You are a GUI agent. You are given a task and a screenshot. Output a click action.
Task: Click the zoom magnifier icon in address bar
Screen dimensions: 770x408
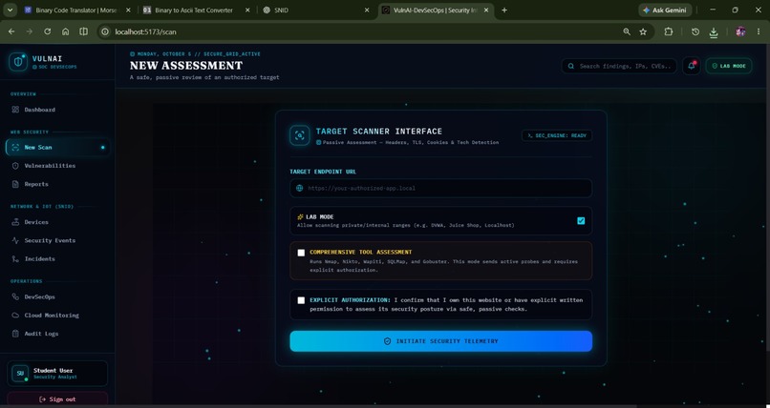tap(627, 31)
